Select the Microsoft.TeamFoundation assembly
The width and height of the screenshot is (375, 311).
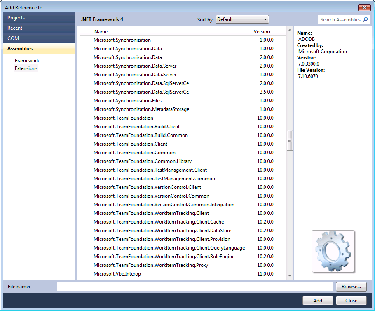point(183,118)
